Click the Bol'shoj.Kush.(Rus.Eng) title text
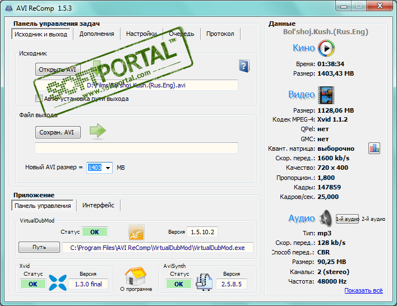The image size is (397, 306). tap(326, 31)
